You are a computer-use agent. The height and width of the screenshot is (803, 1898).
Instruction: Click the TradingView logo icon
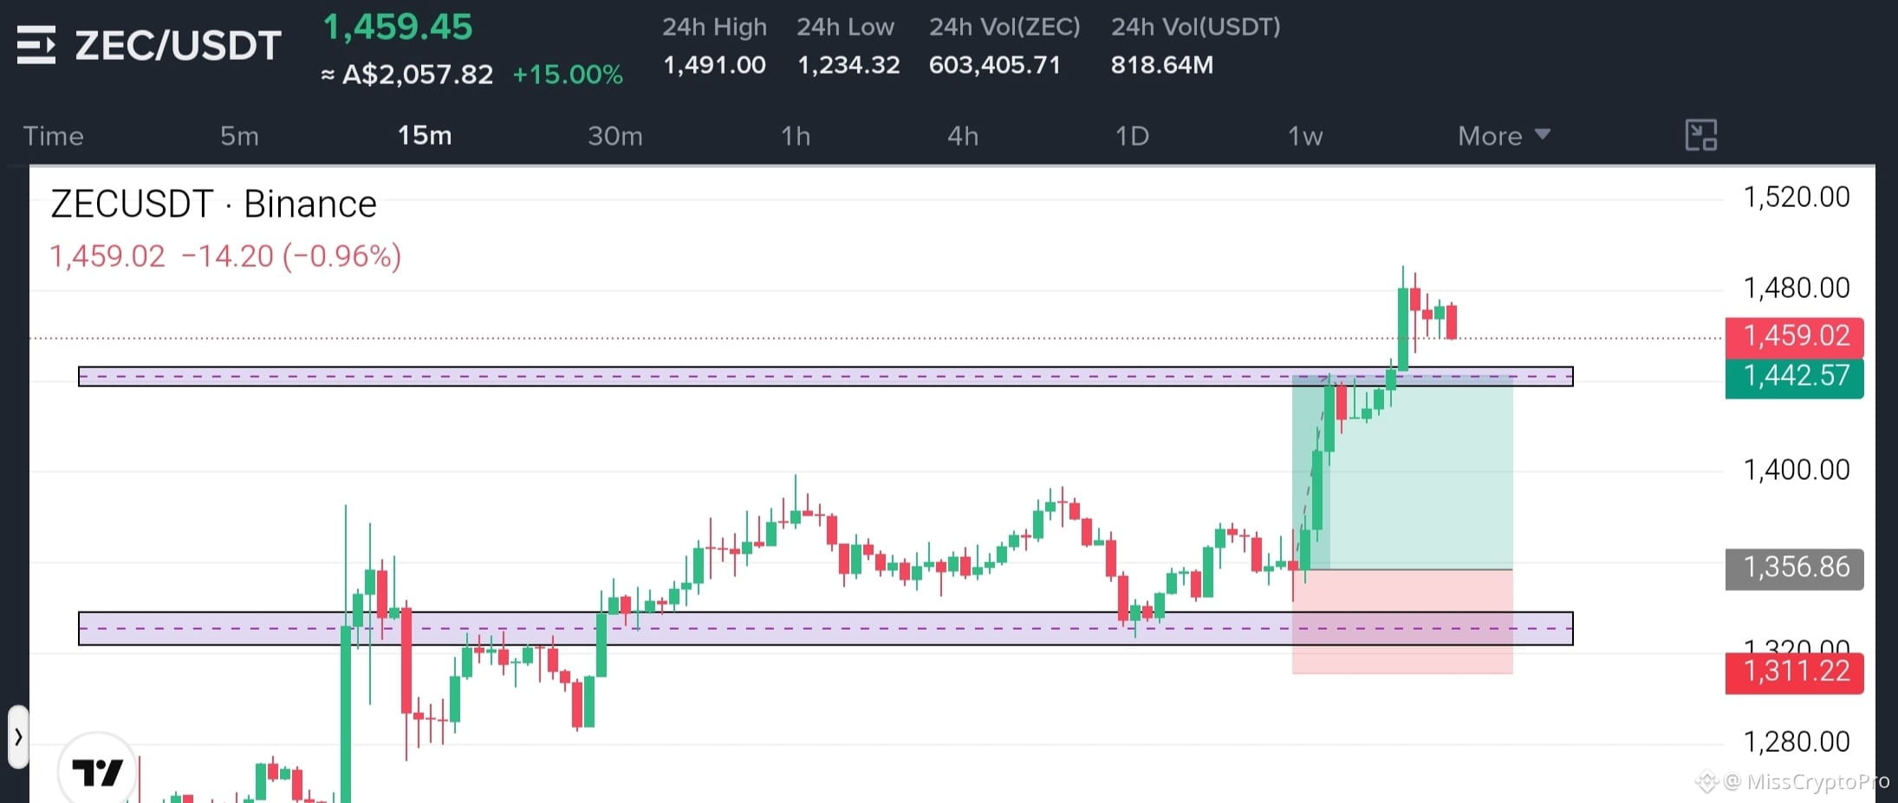coord(97,771)
